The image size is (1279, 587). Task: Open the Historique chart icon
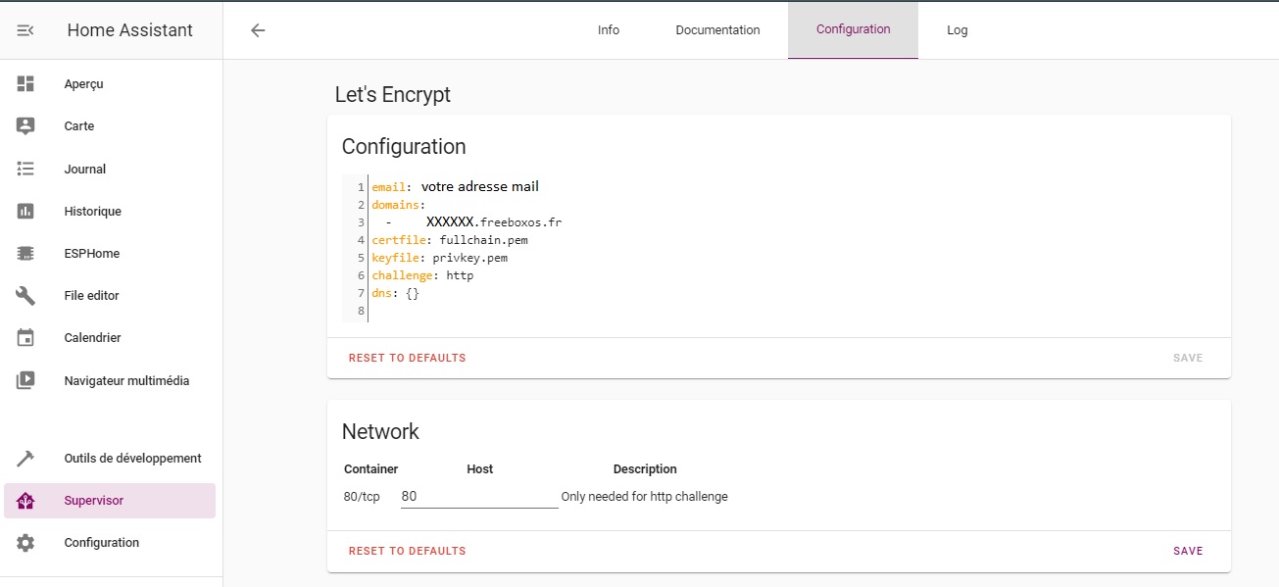tap(25, 212)
